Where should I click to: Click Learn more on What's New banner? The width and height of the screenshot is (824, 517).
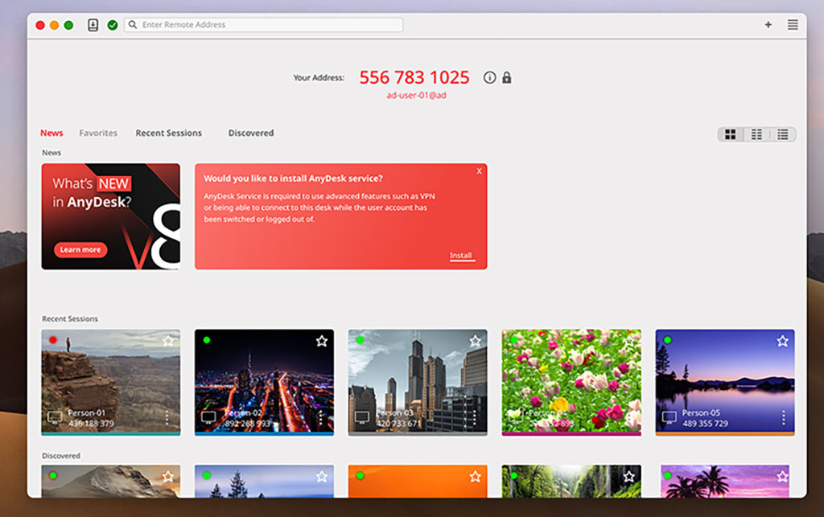pyautogui.click(x=80, y=250)
